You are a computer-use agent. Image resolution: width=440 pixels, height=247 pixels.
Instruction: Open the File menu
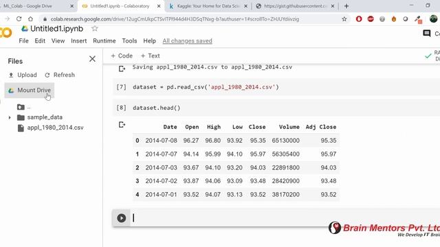pyautogui.click(x=23, y=41)
